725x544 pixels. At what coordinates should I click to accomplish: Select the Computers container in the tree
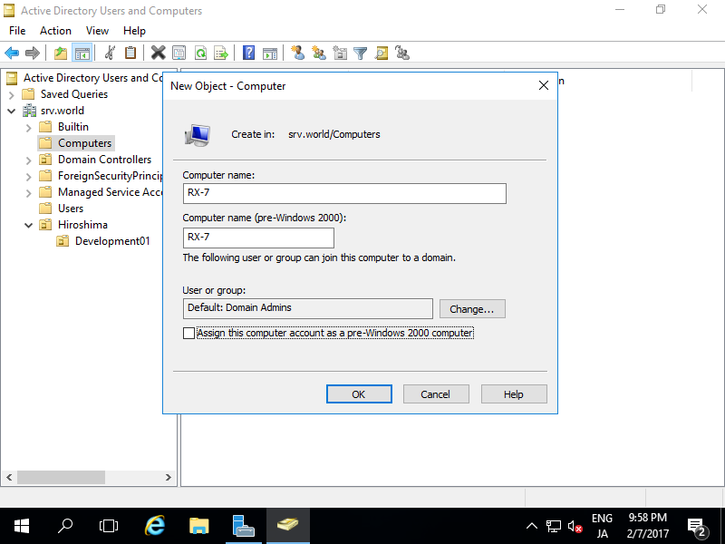click(84, 143)
